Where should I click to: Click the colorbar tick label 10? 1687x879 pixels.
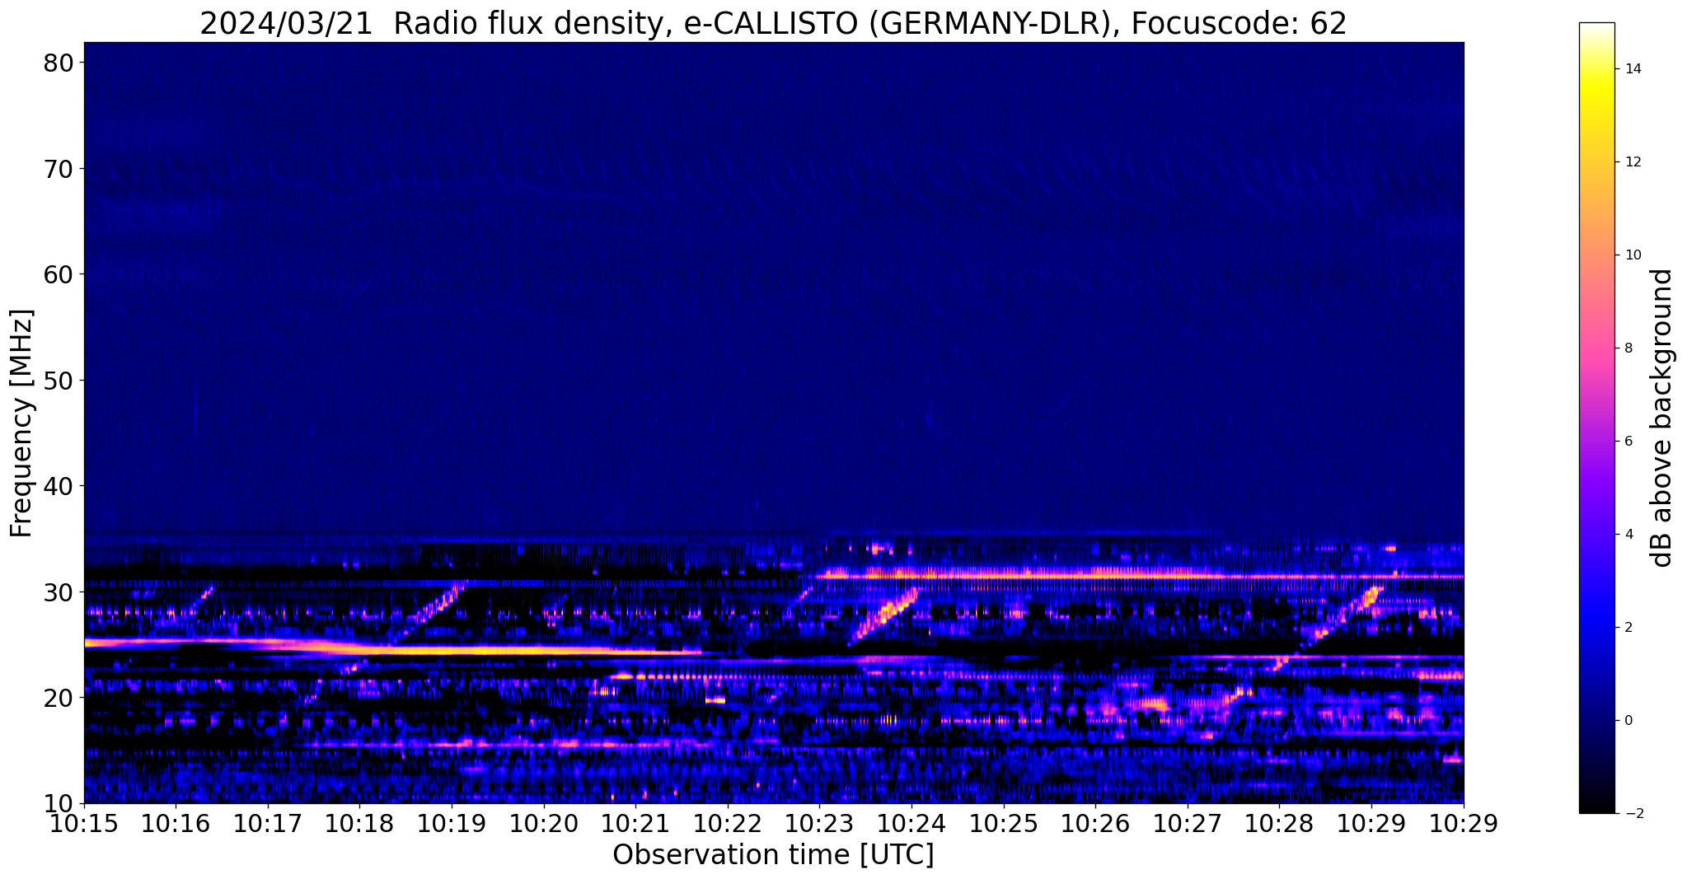1633,255
